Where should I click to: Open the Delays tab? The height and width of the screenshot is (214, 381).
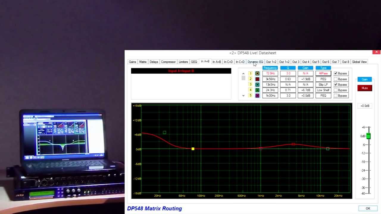click(x=154, y=62)
